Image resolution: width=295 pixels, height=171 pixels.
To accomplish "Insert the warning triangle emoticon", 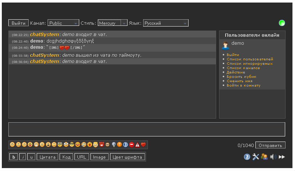I will pos(137,144).
